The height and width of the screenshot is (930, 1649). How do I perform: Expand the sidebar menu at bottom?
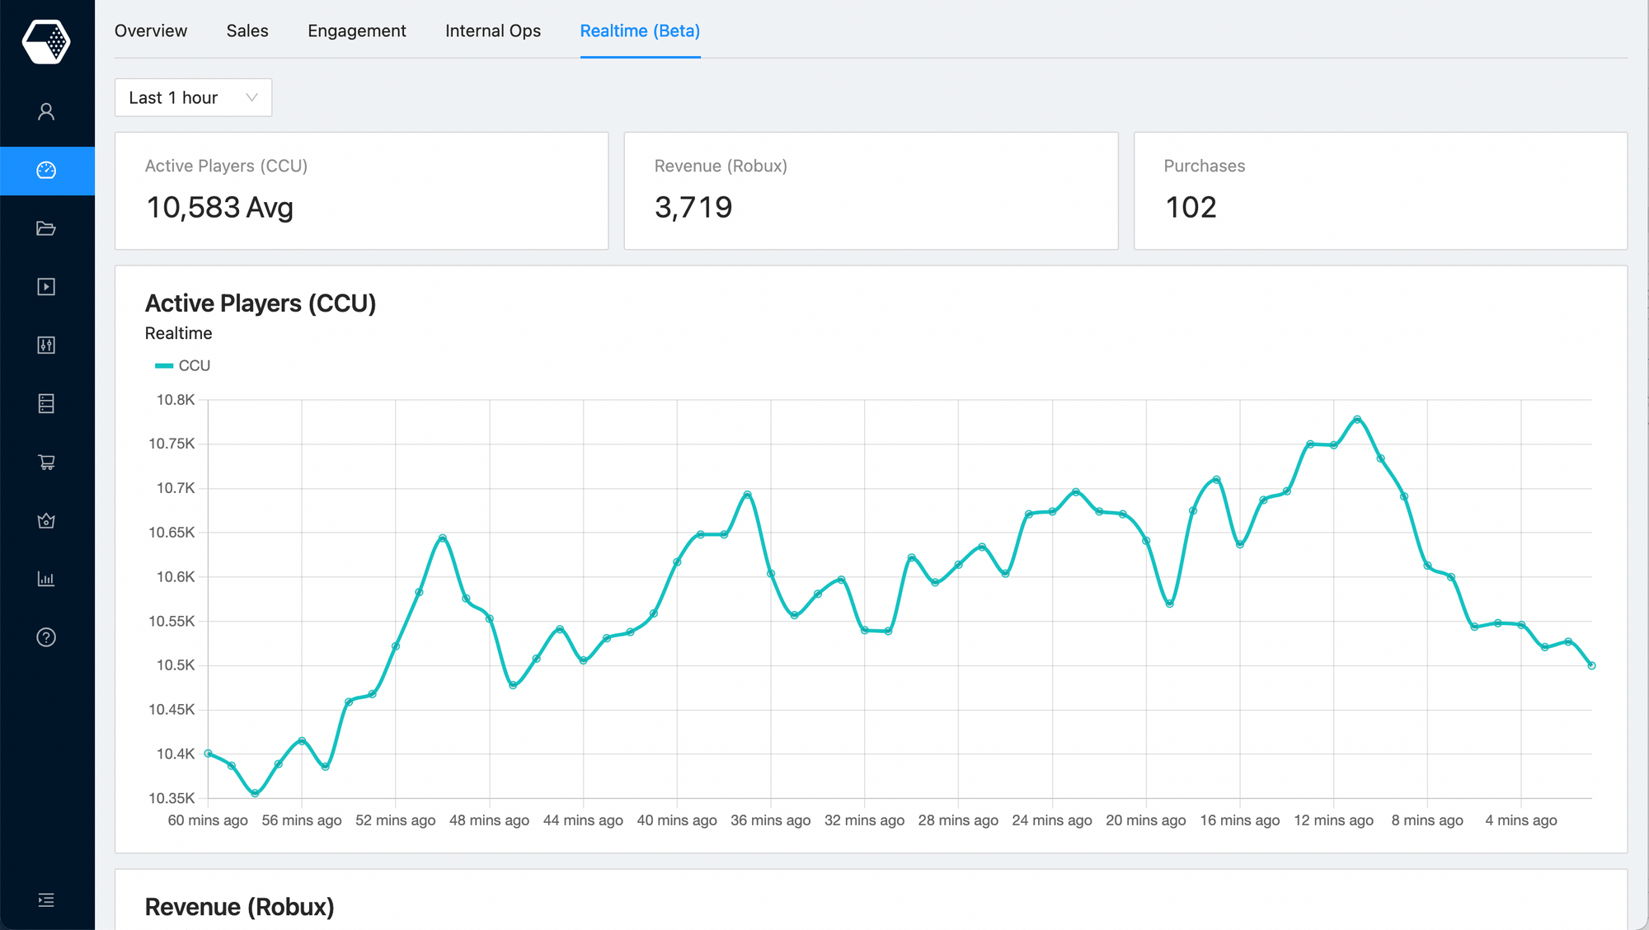click(x=46, y=899)
